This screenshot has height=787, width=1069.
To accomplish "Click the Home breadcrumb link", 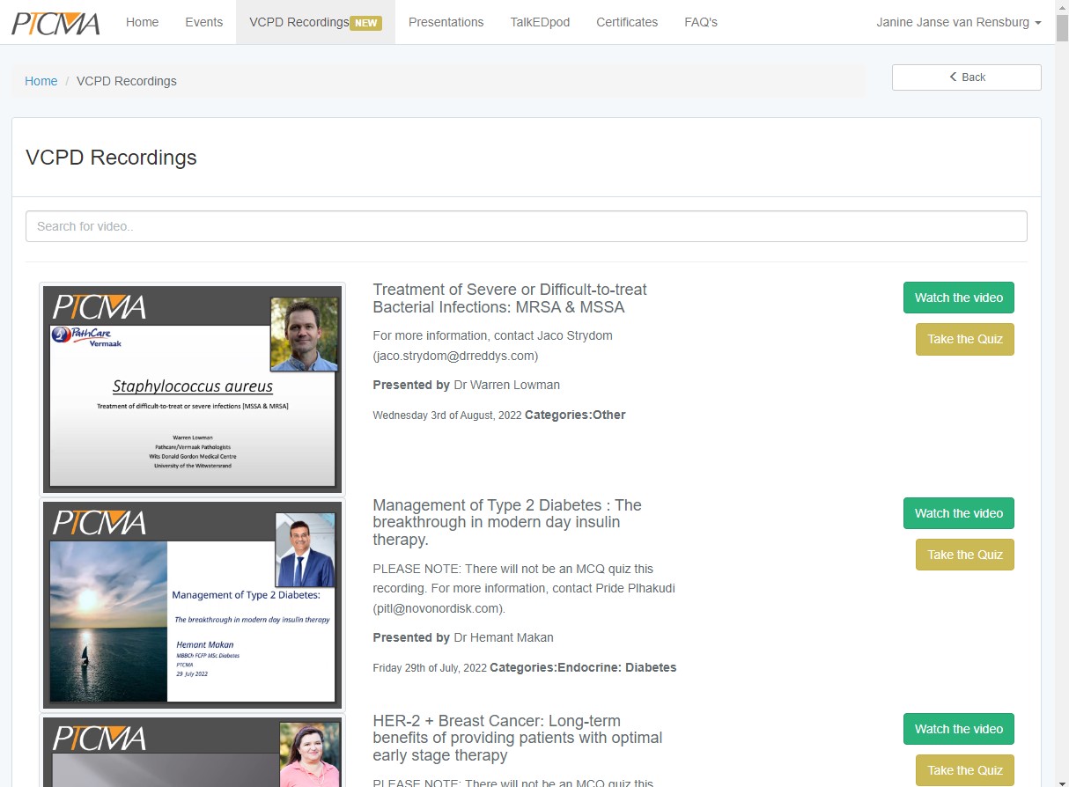I will pyautogui.click(x=41, y=81).
